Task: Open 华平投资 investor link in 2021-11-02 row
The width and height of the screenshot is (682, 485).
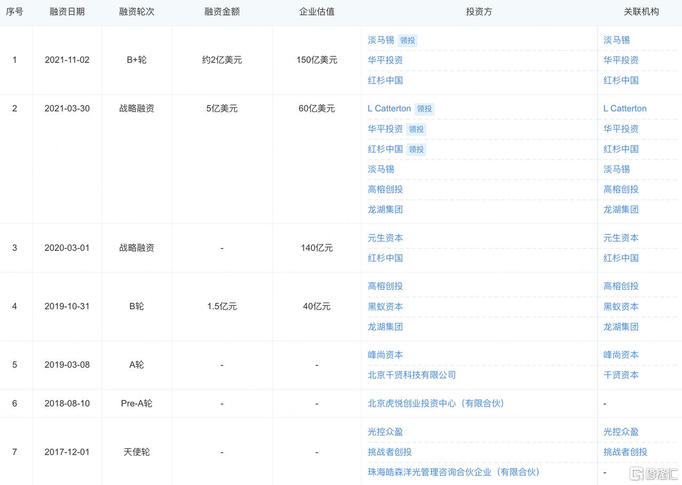Action: click(x=385, y=60)
